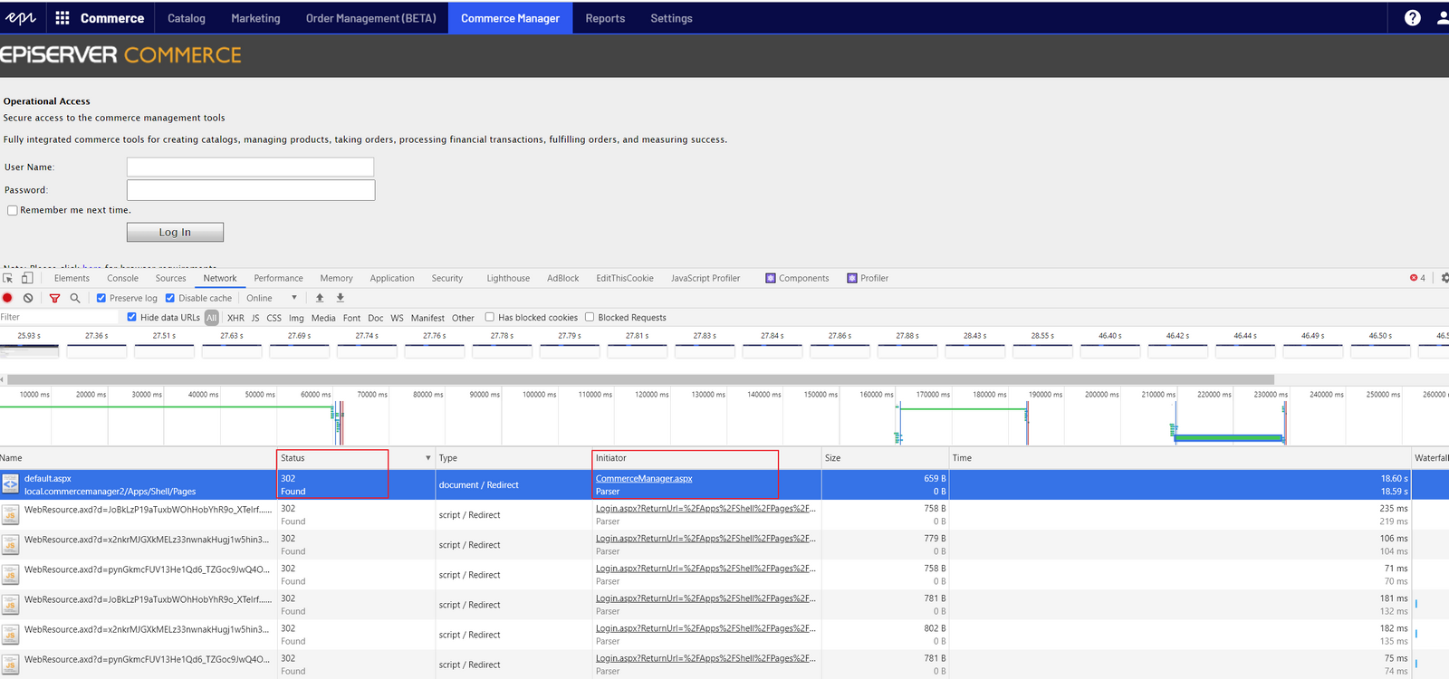Select the All filter type toggle
The image size is (1449, 679).
[212, 318]
